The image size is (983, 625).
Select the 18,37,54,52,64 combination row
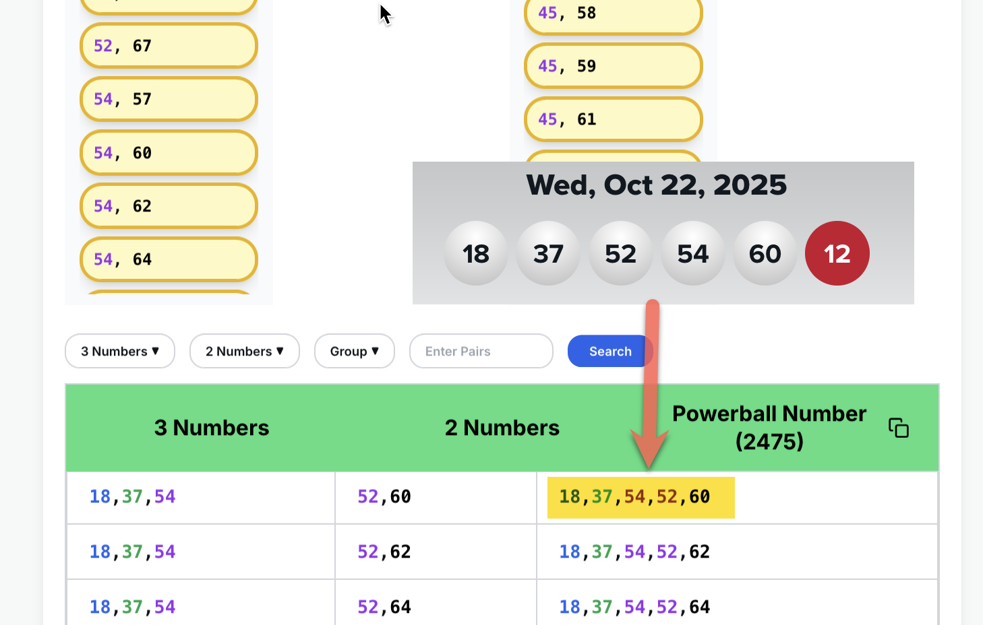[634, 607]
